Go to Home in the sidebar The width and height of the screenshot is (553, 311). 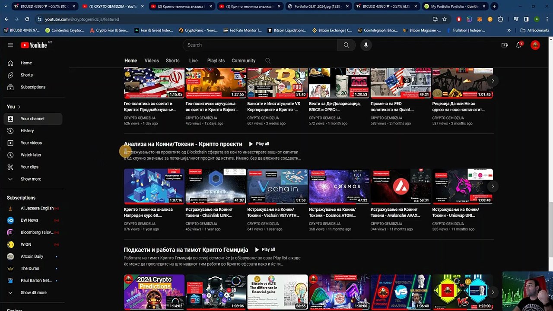point(33,63)
